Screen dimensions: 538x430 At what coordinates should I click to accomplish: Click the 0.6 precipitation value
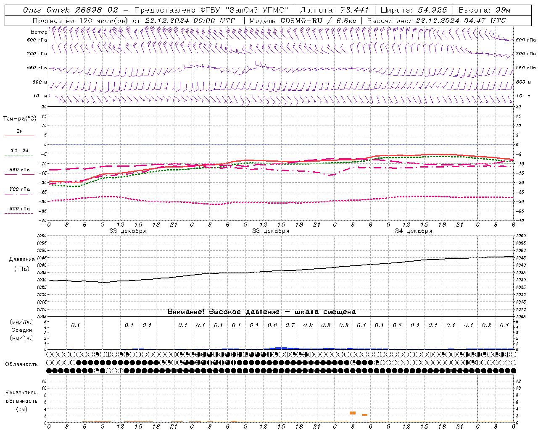click(272, 325)
